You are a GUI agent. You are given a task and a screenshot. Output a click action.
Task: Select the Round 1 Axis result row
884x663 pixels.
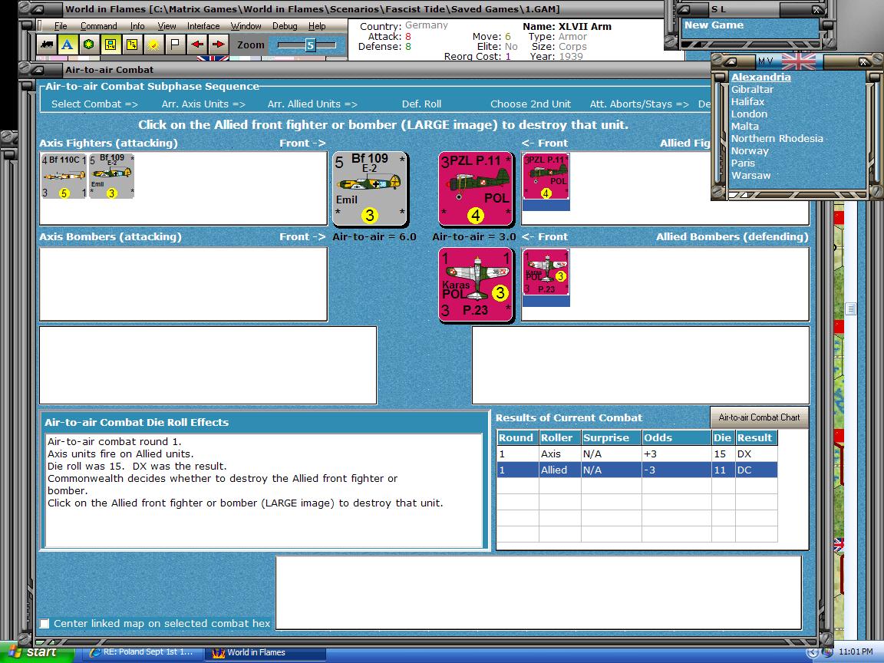(x=637, y=454)
